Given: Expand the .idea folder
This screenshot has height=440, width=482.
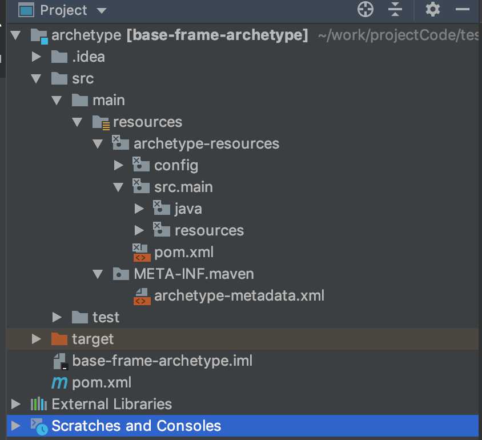Looking at the screenshot, I should click(37, 57).
